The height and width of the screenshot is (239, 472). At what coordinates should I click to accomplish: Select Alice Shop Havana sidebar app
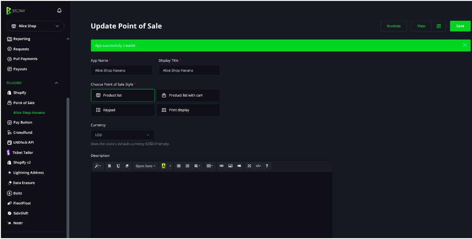click(x=29, y=113)
